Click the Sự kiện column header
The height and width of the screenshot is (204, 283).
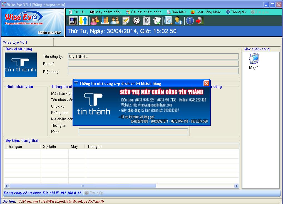pyautogui.click(x=54, y=147)
